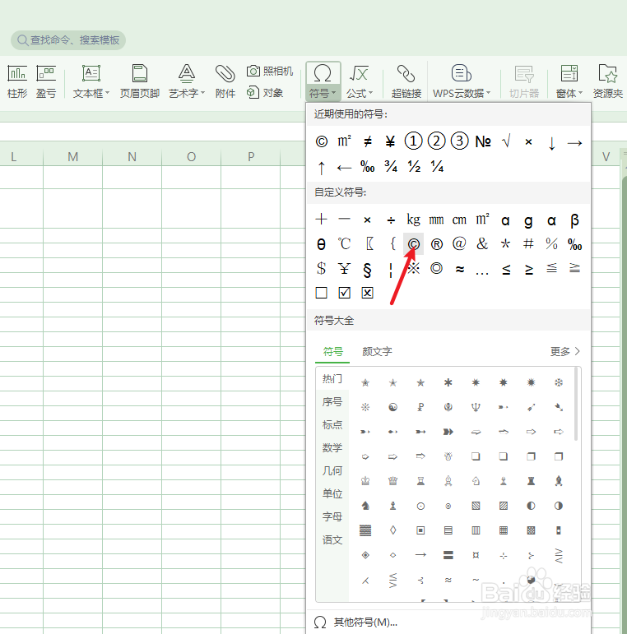This screenshot has height=634, width=627.
Task: Click the win/loss sparkline icon
Action: coord(46,74)
